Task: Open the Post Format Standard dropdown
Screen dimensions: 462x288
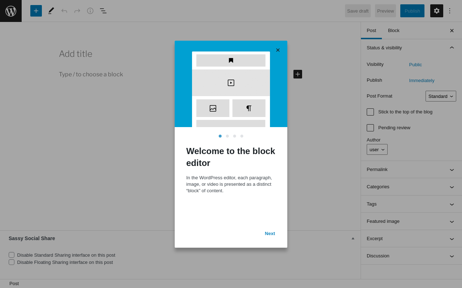Action: pyautogui.click(x=441, y=96)
